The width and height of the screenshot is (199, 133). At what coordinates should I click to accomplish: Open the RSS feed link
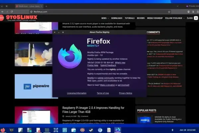click(190, 18)
